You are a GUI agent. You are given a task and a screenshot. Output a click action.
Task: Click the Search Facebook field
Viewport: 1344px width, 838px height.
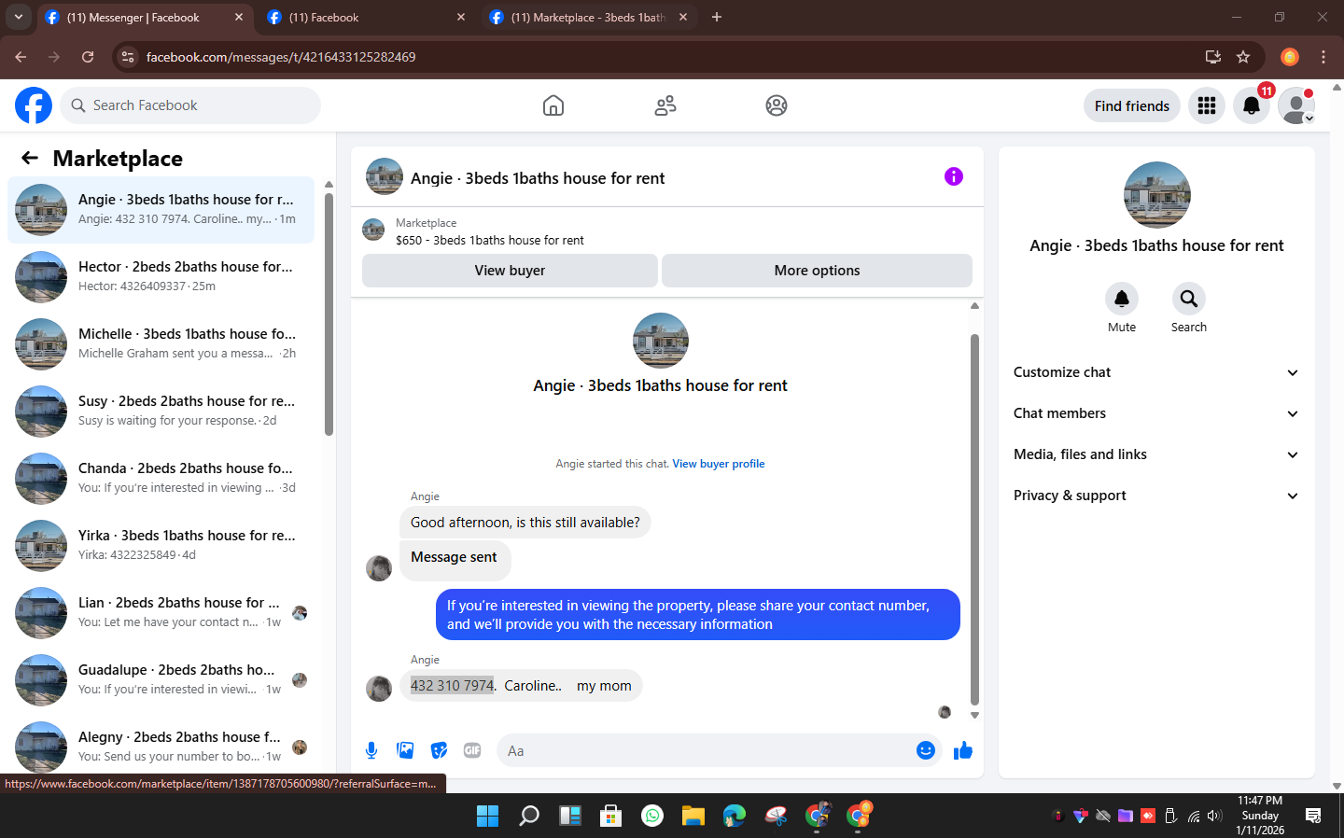click(x=190, y=105)
